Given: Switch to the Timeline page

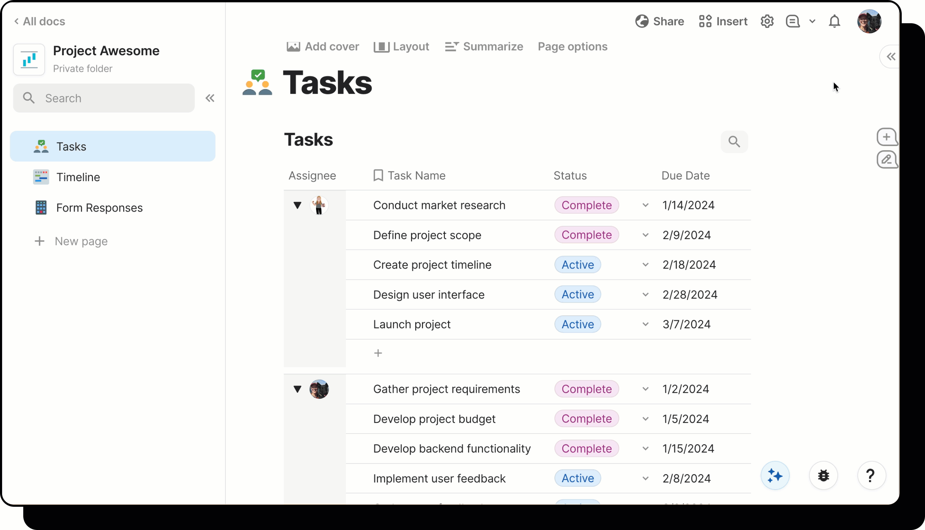Looking at the screenshot, I should (x=78, y=177).
